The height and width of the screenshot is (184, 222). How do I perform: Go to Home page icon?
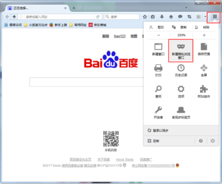(x=171, y=17)
